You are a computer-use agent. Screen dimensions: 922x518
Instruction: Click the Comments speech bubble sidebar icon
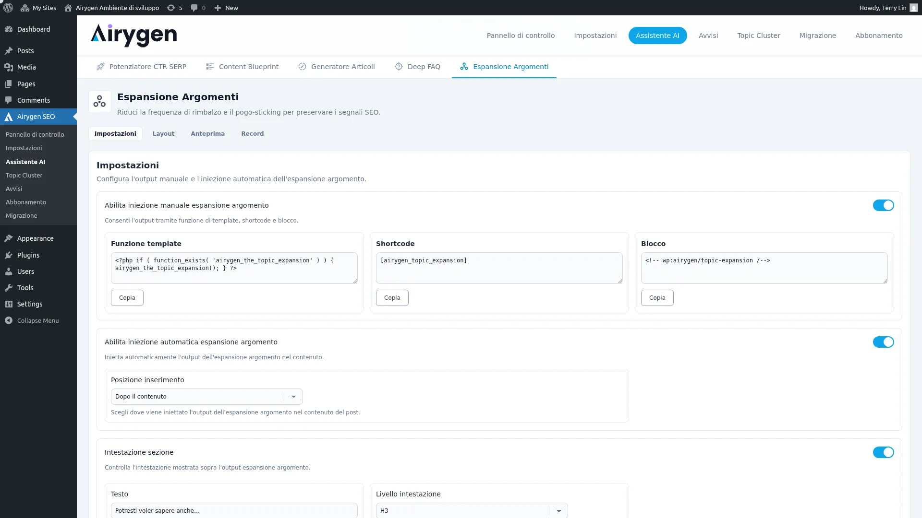coord(9,100)
